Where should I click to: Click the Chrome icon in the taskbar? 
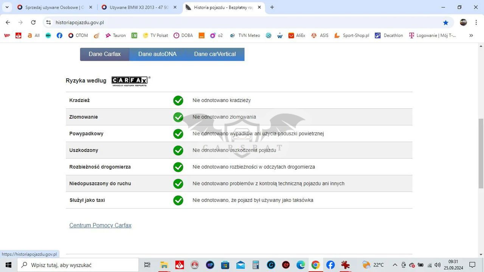point(315,265)
